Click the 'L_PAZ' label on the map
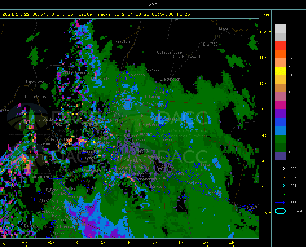The image size is (306, 247). (x=252, y=208)
